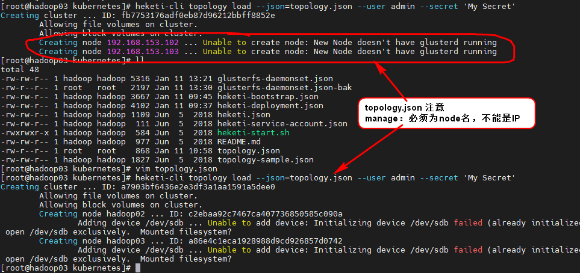Screen dimensions: 580x273
Task: Click node ID c2ebaa92c7467ca407736850585c090a
Action: [x=265, y=214]
